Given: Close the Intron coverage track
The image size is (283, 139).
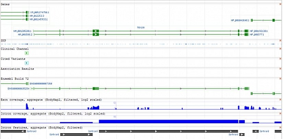Looking at the screenshot, I should (x=280, y=113).
